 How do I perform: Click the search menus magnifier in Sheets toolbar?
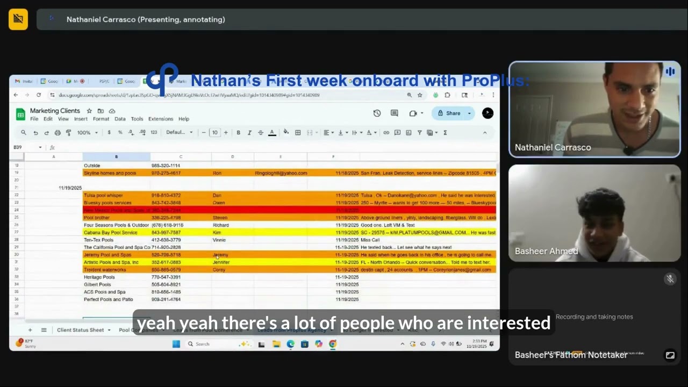[23, 133]
